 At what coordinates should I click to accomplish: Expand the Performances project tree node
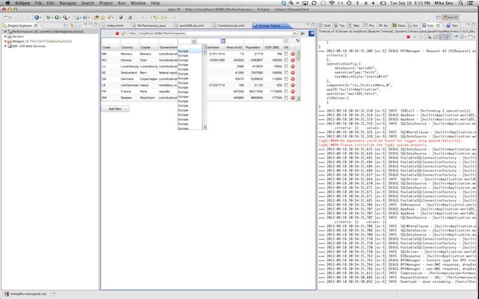[5, 31]
